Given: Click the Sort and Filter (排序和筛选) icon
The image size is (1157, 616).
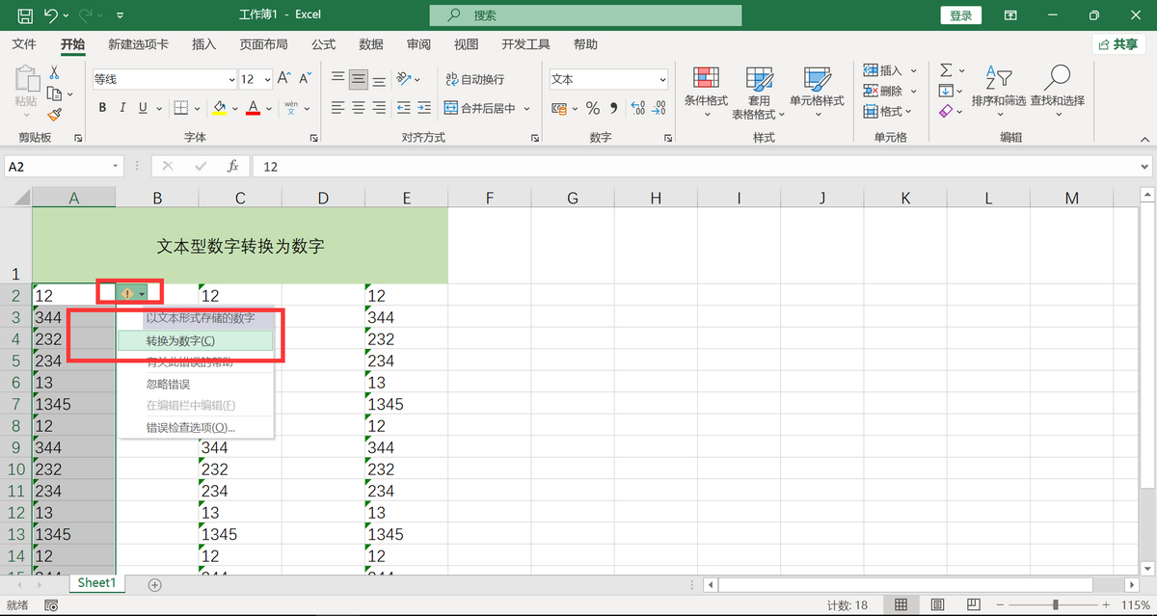Looking at the screenshot, I should point(998,78).
